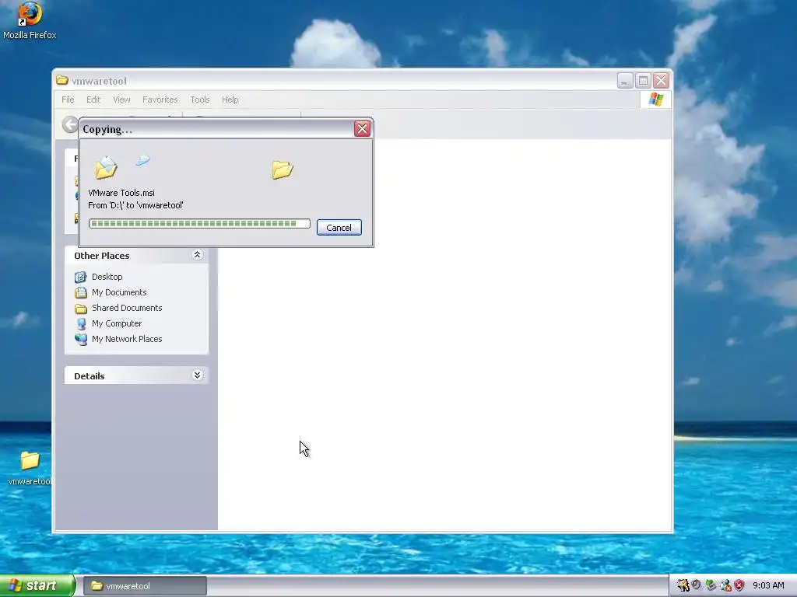
Task: Open the Help menu
Action: click(230, 99)
